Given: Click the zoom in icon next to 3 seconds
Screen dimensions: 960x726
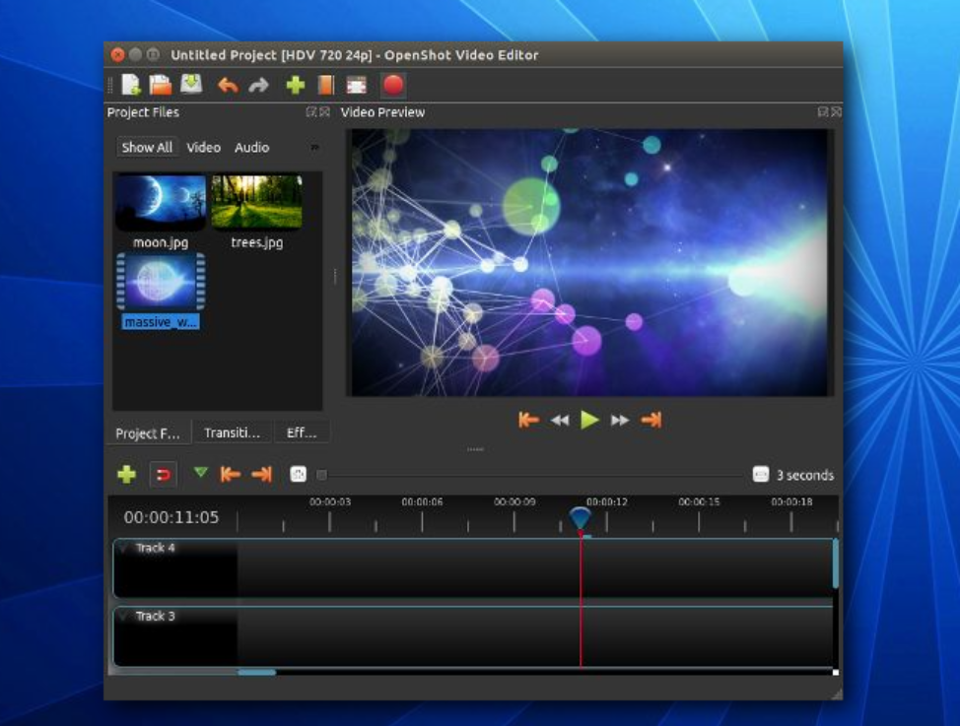Looking at the screenshot, I should [x=760, y=475].
